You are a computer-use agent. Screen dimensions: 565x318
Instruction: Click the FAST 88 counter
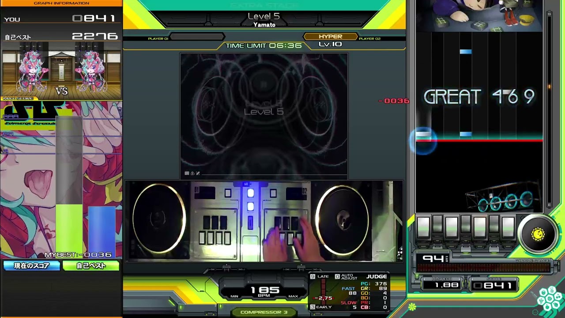pyautogui.click(x=350, y=291)
